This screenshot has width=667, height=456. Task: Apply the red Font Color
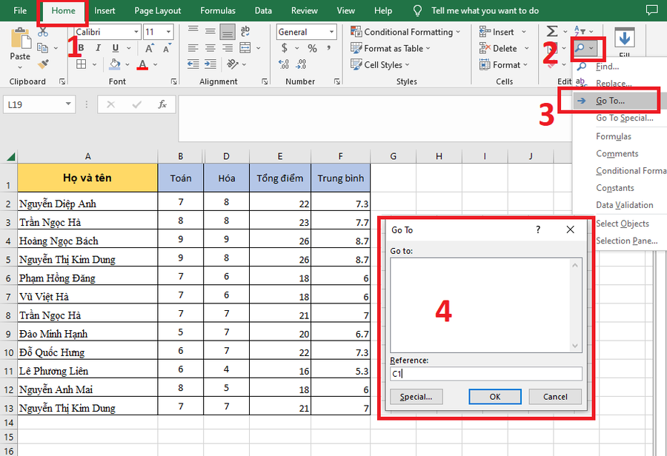click(142, 64)
